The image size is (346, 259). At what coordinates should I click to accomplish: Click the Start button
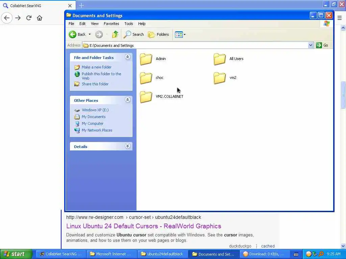(16, 254)
